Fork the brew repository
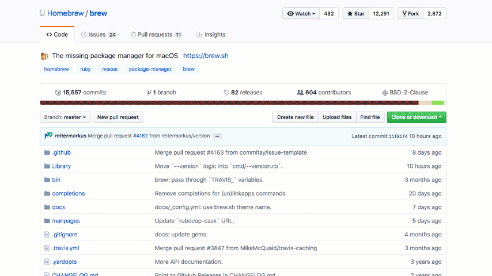Viewport: 492px width, 276px height. (410, 13)
